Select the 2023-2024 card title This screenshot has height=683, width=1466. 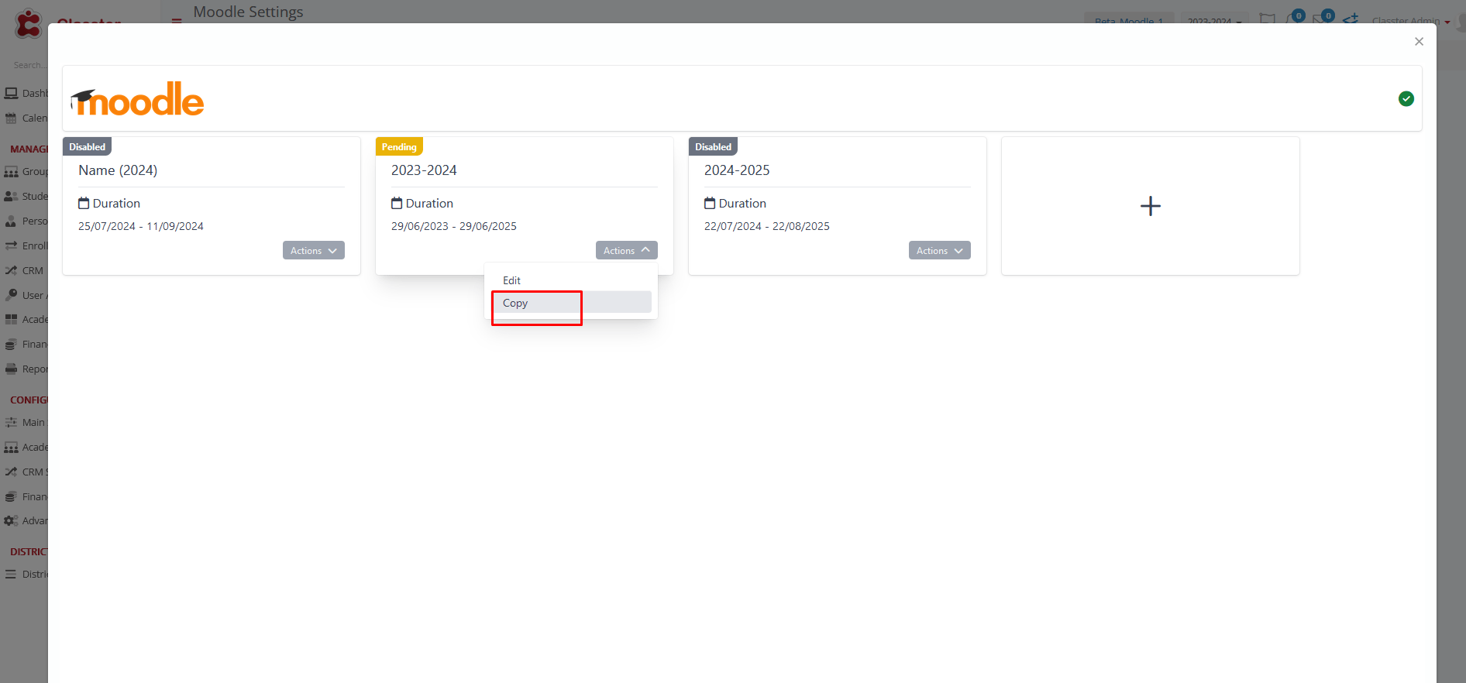[424, 170]
